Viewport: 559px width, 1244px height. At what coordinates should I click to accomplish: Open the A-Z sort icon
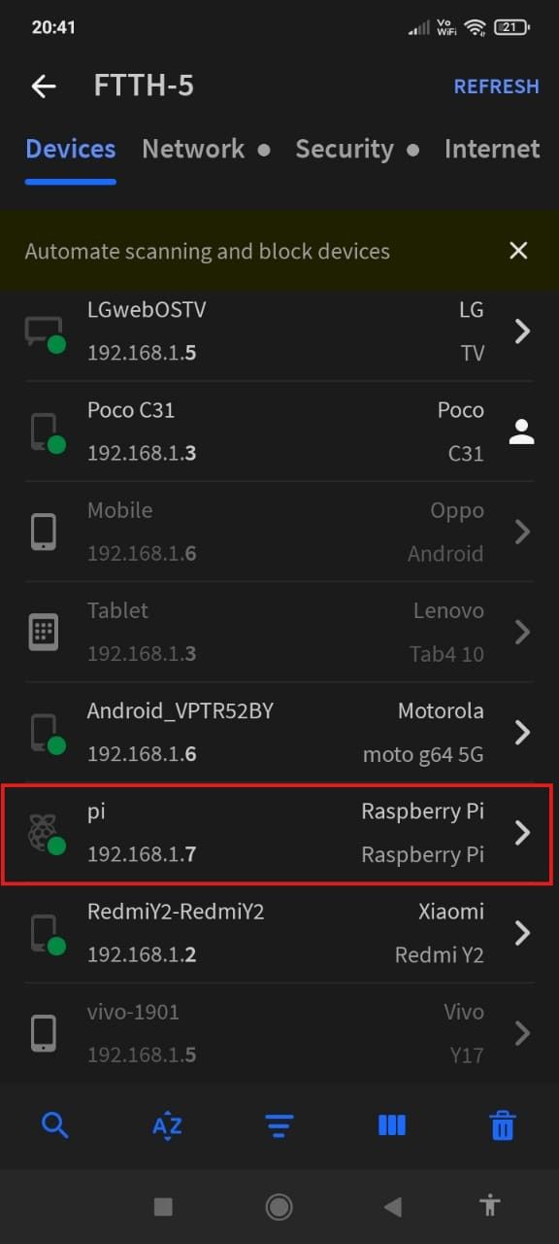[x=167, y=1126]
